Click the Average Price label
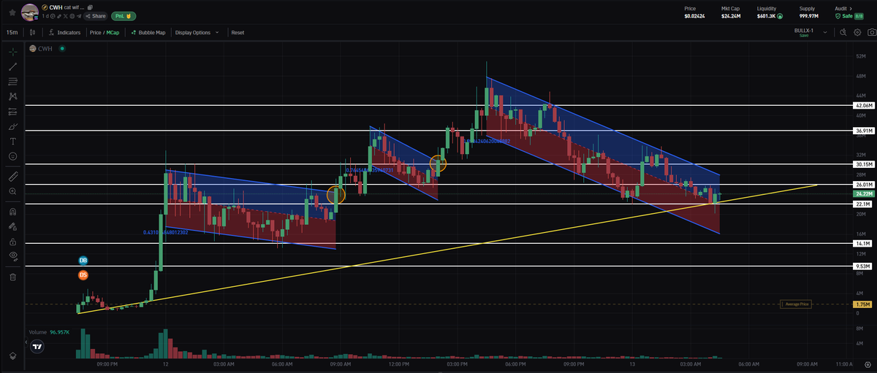877x373 pixels. pos(797,304)
